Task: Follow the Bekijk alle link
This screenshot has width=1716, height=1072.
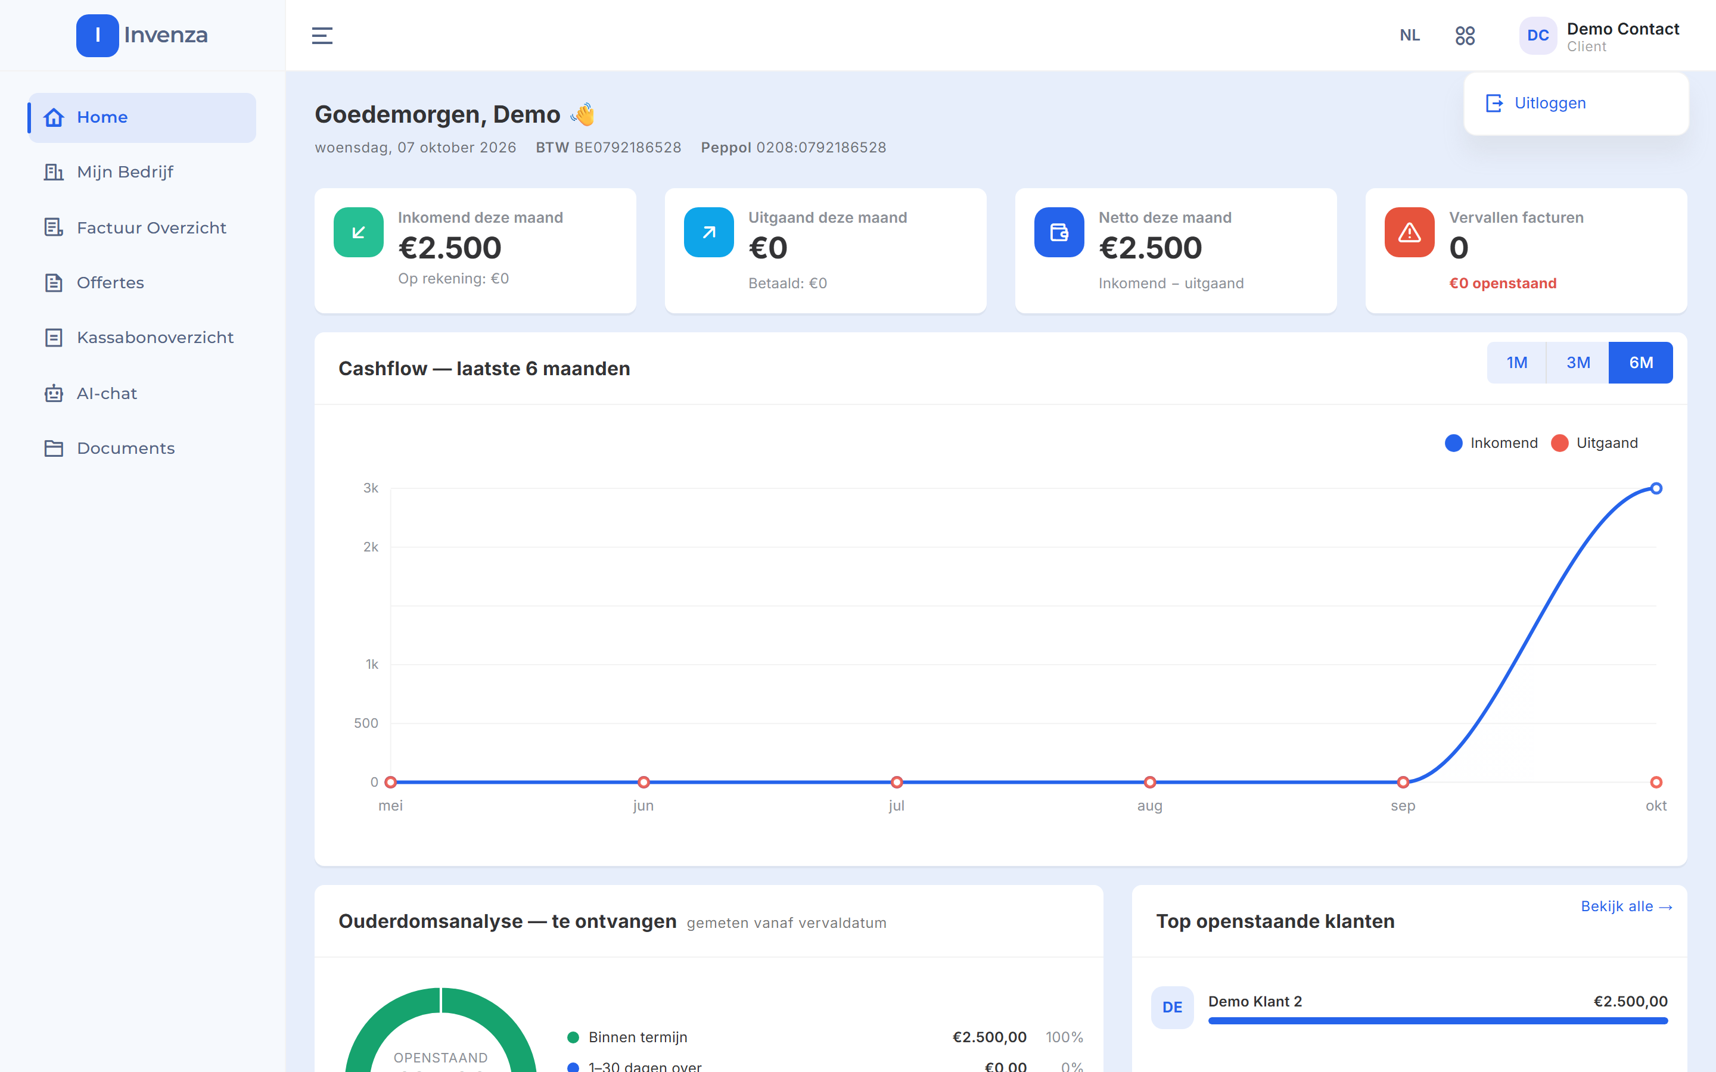Action: (x=1626, y=906)
